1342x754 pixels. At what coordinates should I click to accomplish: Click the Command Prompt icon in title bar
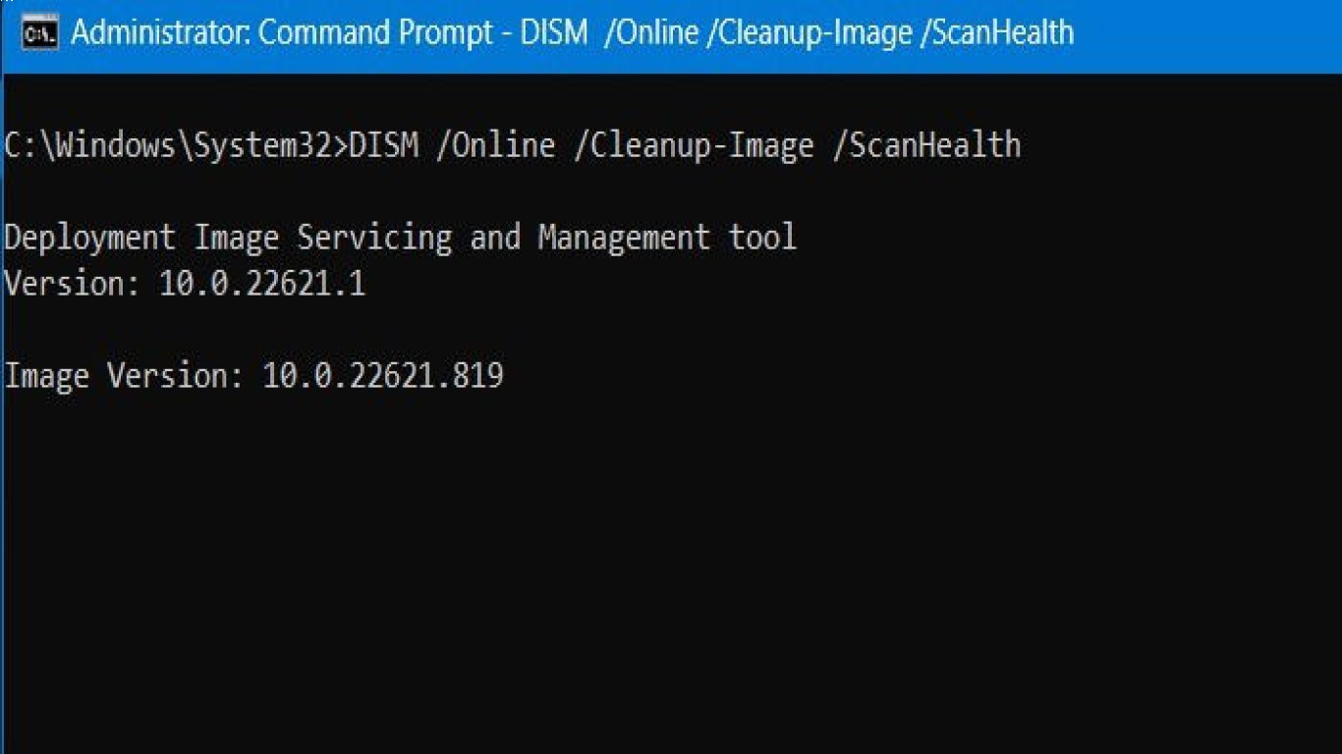39,32
